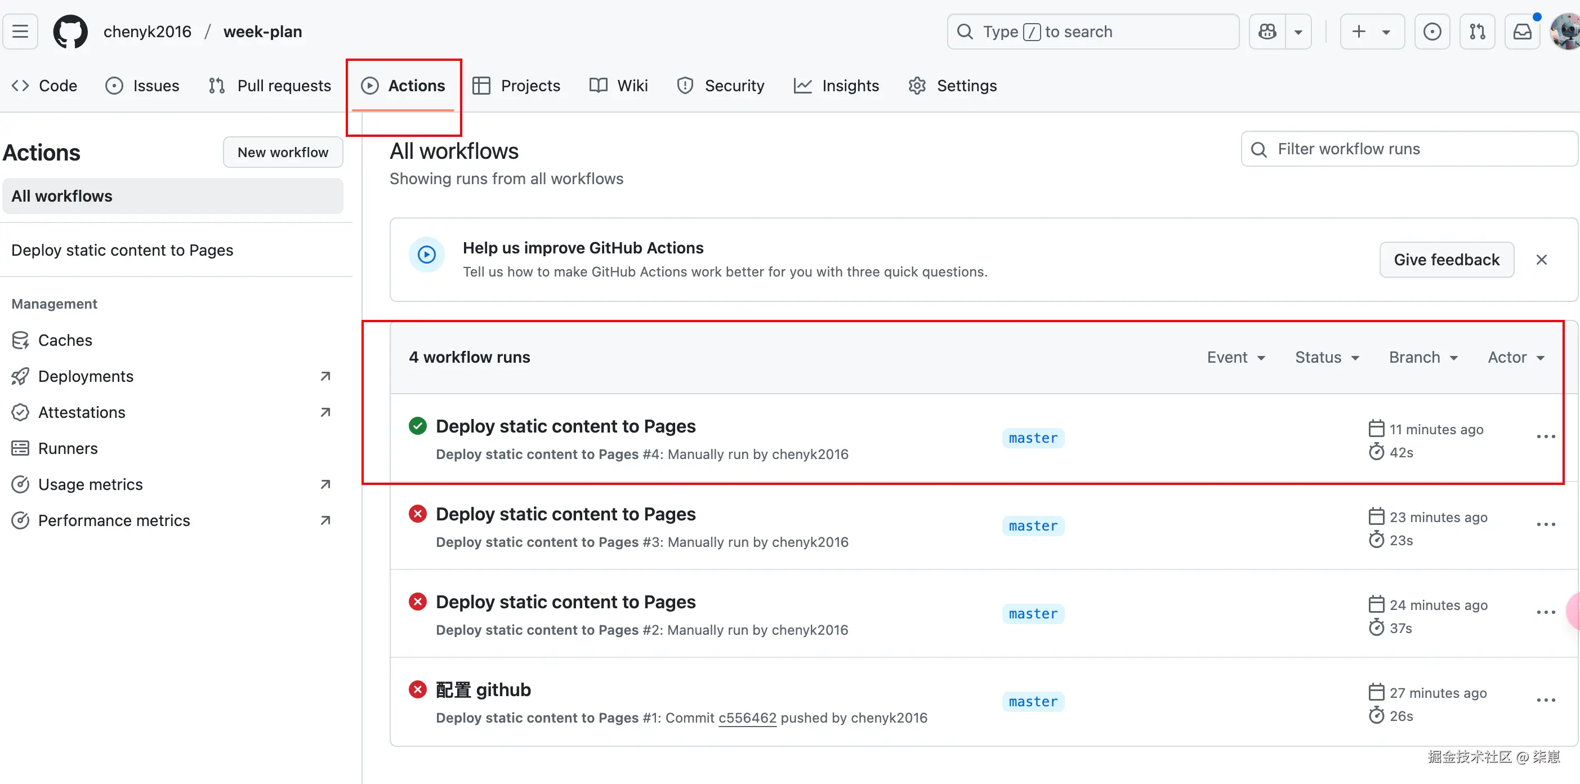
Task: Click the New workflow button
Action: click(283, 152)
